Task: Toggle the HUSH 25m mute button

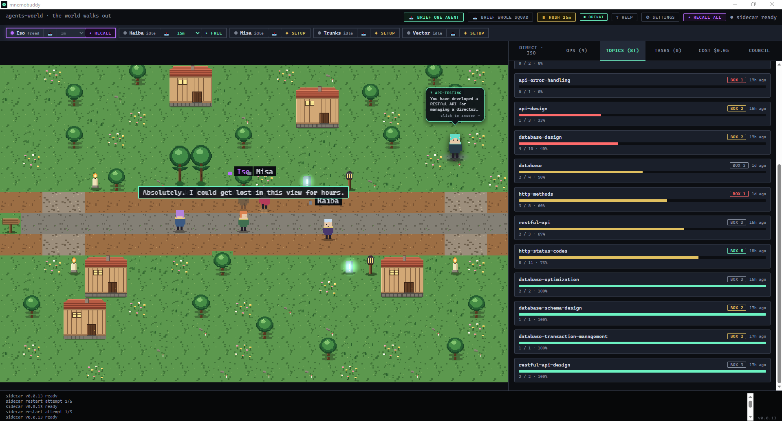Action: click(x=556, y=17)
